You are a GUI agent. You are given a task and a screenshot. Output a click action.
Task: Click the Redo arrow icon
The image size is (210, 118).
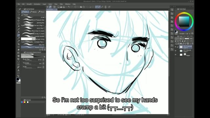click(72, 7)
